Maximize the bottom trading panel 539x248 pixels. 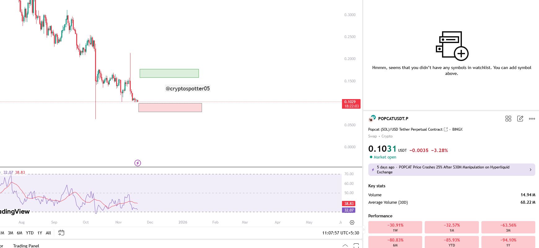tap(356, 246)
